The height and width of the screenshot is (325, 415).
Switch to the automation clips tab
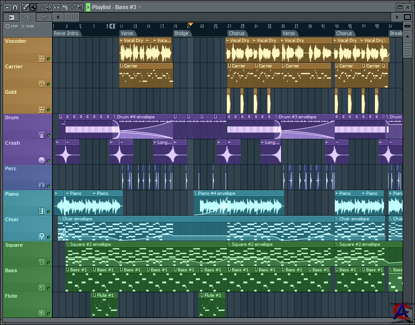pos(28,17)
